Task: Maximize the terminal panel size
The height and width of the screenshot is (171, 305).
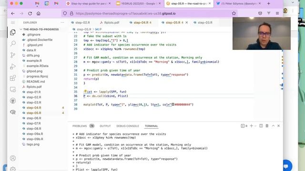Action: click(273, 126)
